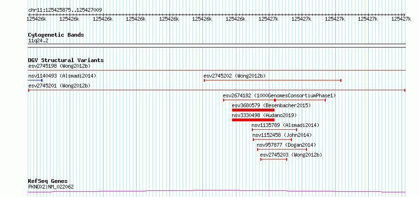Click the esv2674182 (1000GenomesConsortiumPhase1) label
The width and height of the screenshot is (419, 197).
(x=279, y=95)
